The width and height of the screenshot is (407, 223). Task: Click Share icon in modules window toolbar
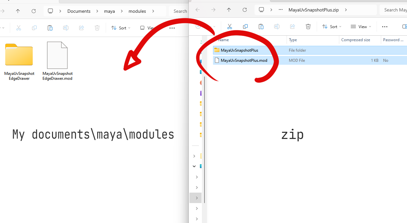(81, 28)
